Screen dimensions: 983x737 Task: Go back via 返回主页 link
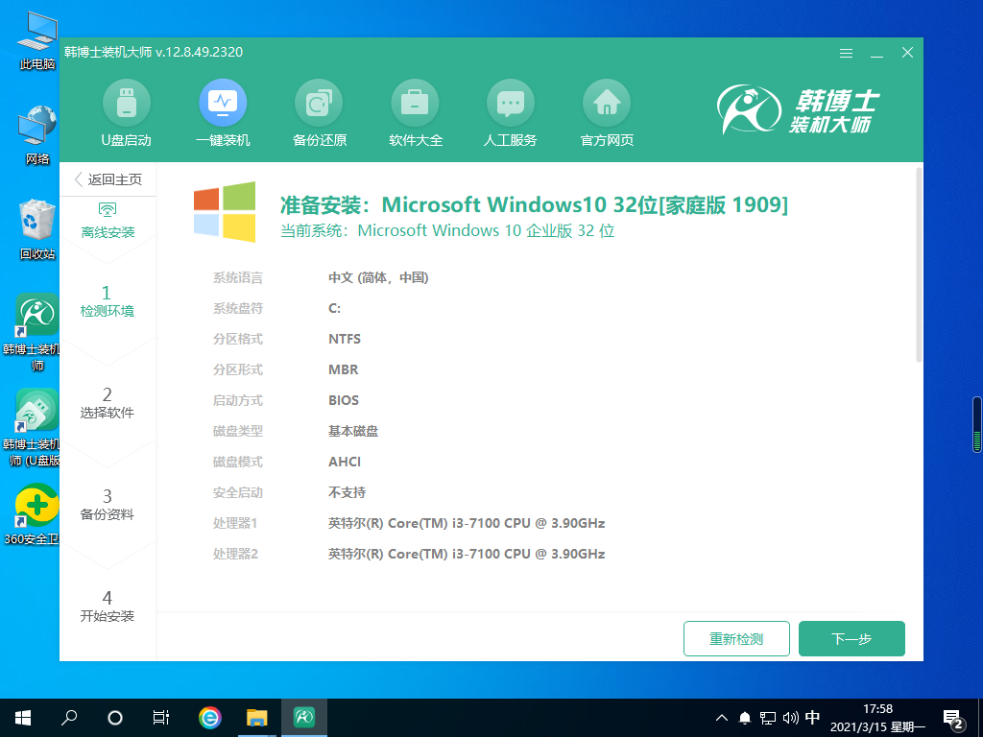(x=108, y=179)
